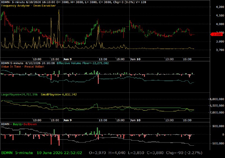Screen dimensions: 225x158
Task: Click the "Effective Volume Flow=-22,275,082" readout
Action: tap(83, 63)
